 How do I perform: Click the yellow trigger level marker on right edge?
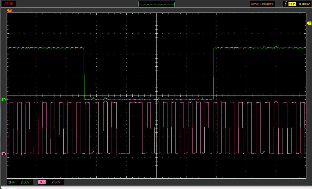(309, 23)
